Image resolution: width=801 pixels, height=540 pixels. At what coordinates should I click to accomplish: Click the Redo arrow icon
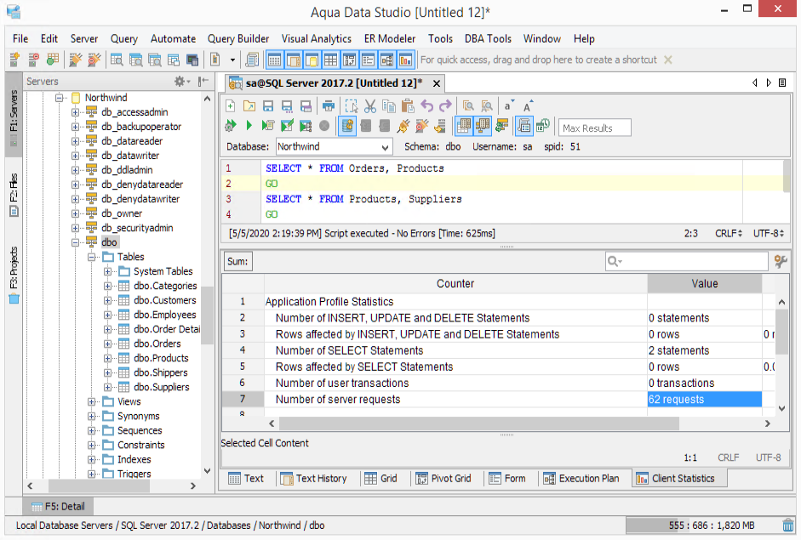pos(445,106)
